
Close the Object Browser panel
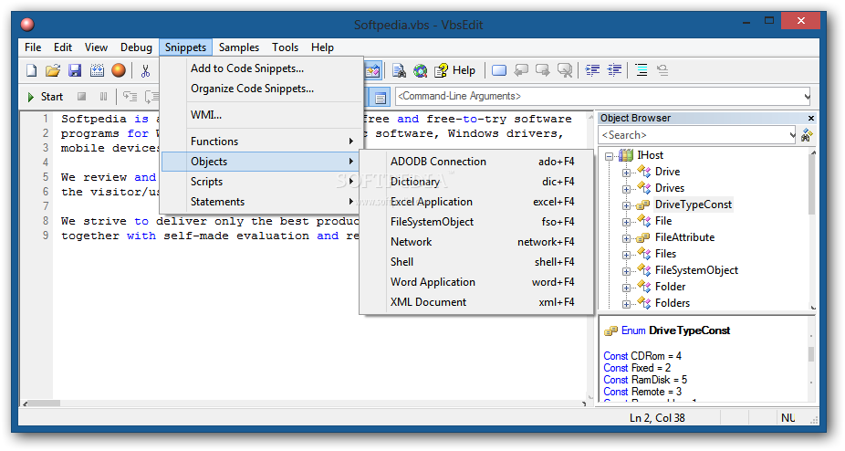811,118
